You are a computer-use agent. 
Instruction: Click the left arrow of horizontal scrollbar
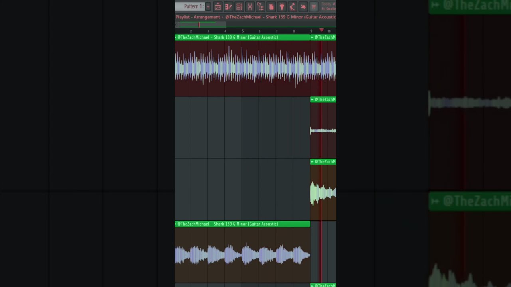pyautogui.click(x=177, y=25)
